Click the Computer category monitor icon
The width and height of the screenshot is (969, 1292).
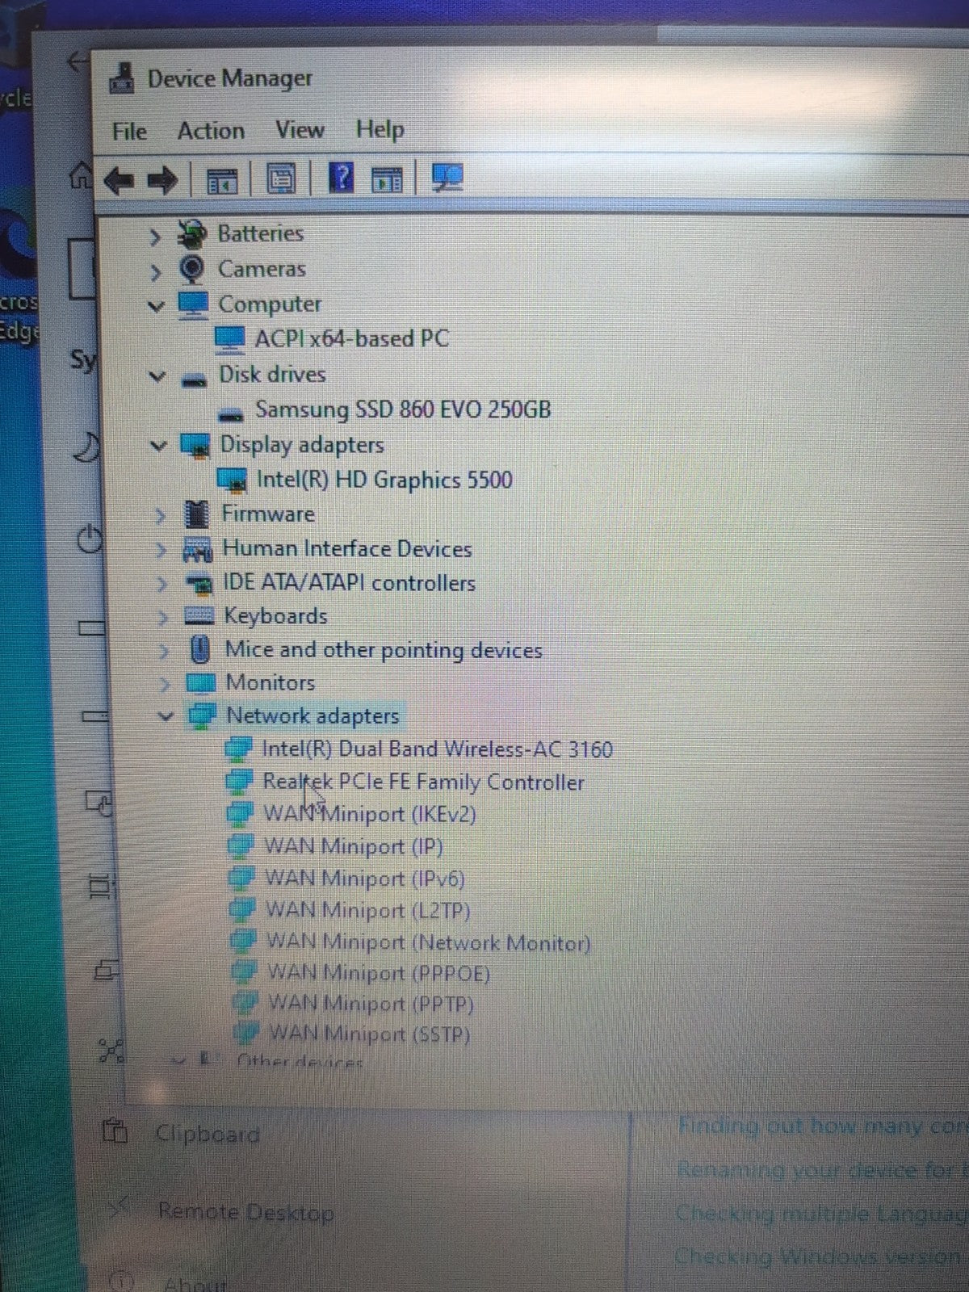193,304
